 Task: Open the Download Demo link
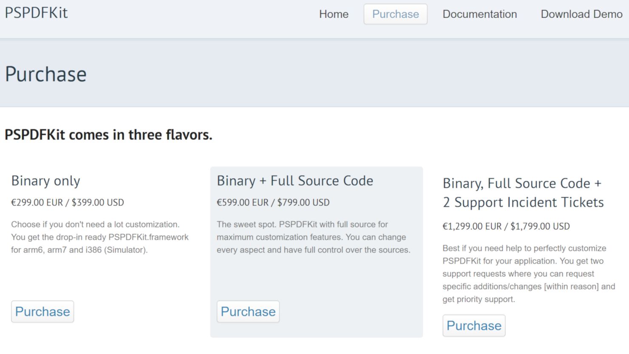pyautogui.click(x=581, y=14)
